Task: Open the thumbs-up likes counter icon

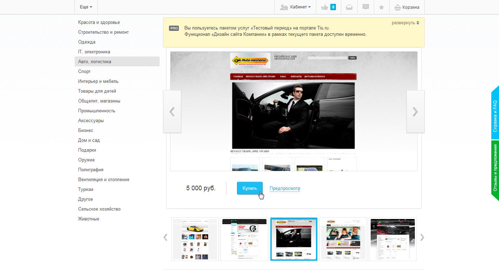Action: 329,7
